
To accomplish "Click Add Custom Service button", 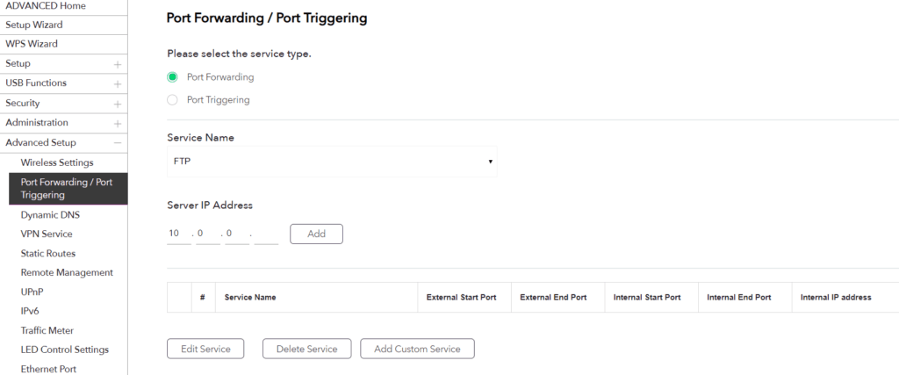I will tap(417, 349).
